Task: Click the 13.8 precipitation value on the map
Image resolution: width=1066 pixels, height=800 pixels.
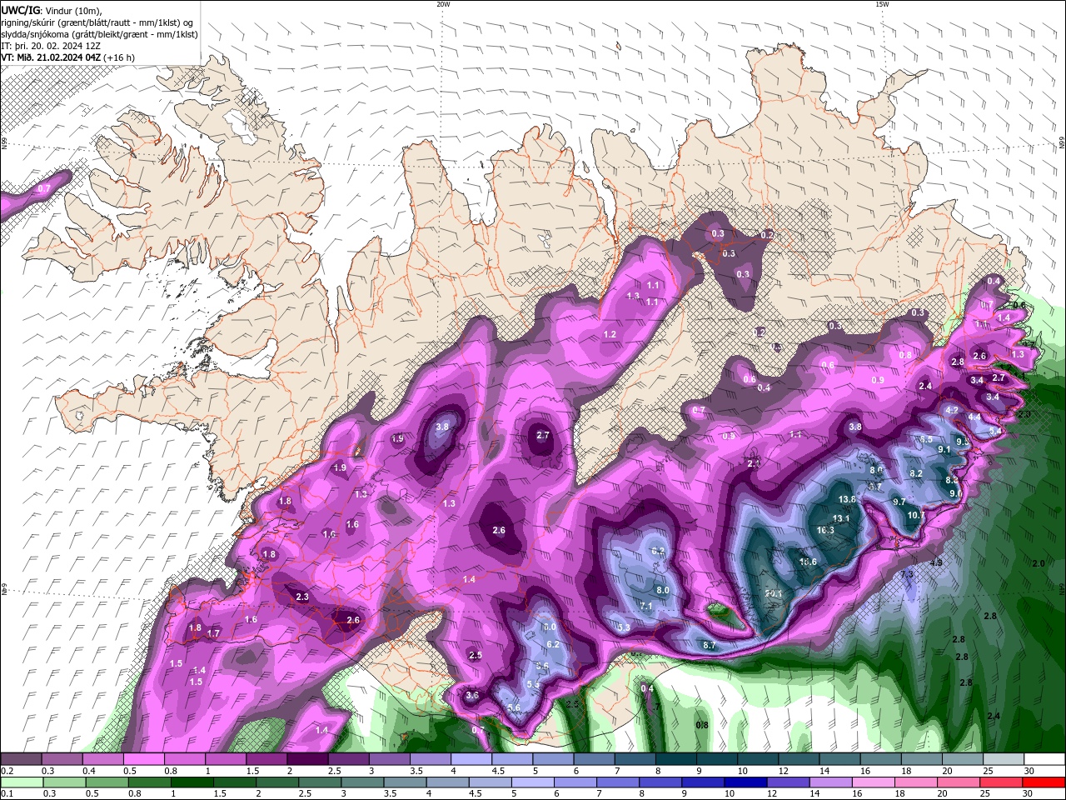Action: (847, 499)
